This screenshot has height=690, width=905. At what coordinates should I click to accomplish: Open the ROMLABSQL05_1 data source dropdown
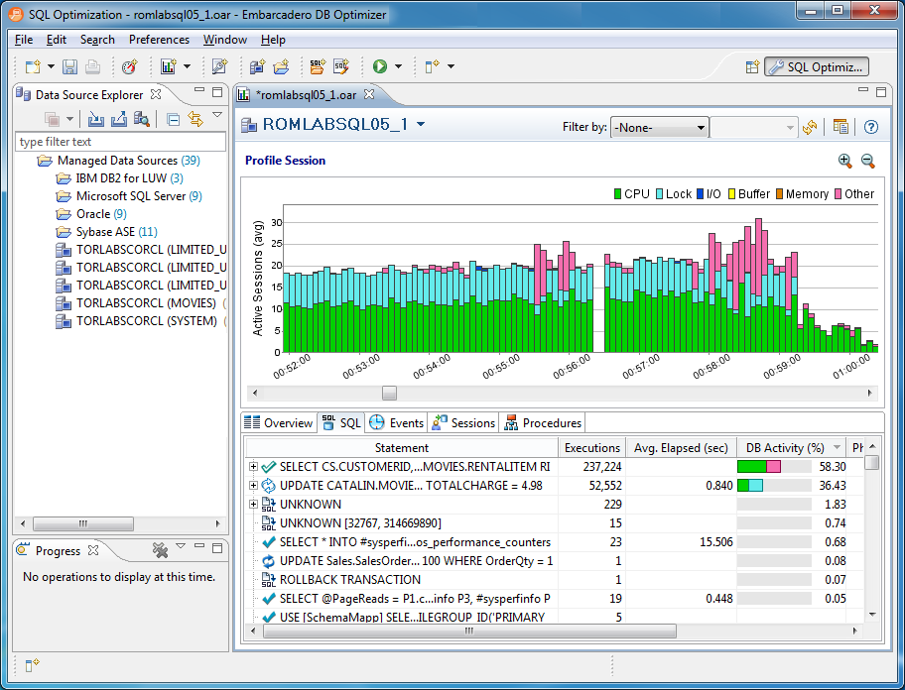[421, 124]
